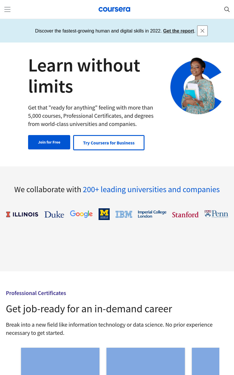Open the first Professional Certificate card
The image size is (234, 375).
[x=60, y=361]
